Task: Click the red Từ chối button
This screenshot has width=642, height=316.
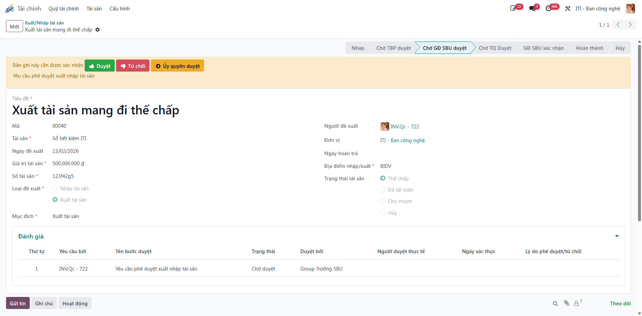Action: [x=133, y=66]
